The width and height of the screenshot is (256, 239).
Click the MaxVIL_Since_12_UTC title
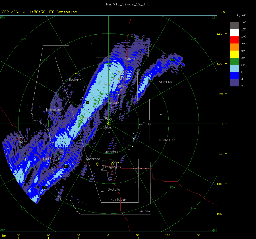[128, 4]
